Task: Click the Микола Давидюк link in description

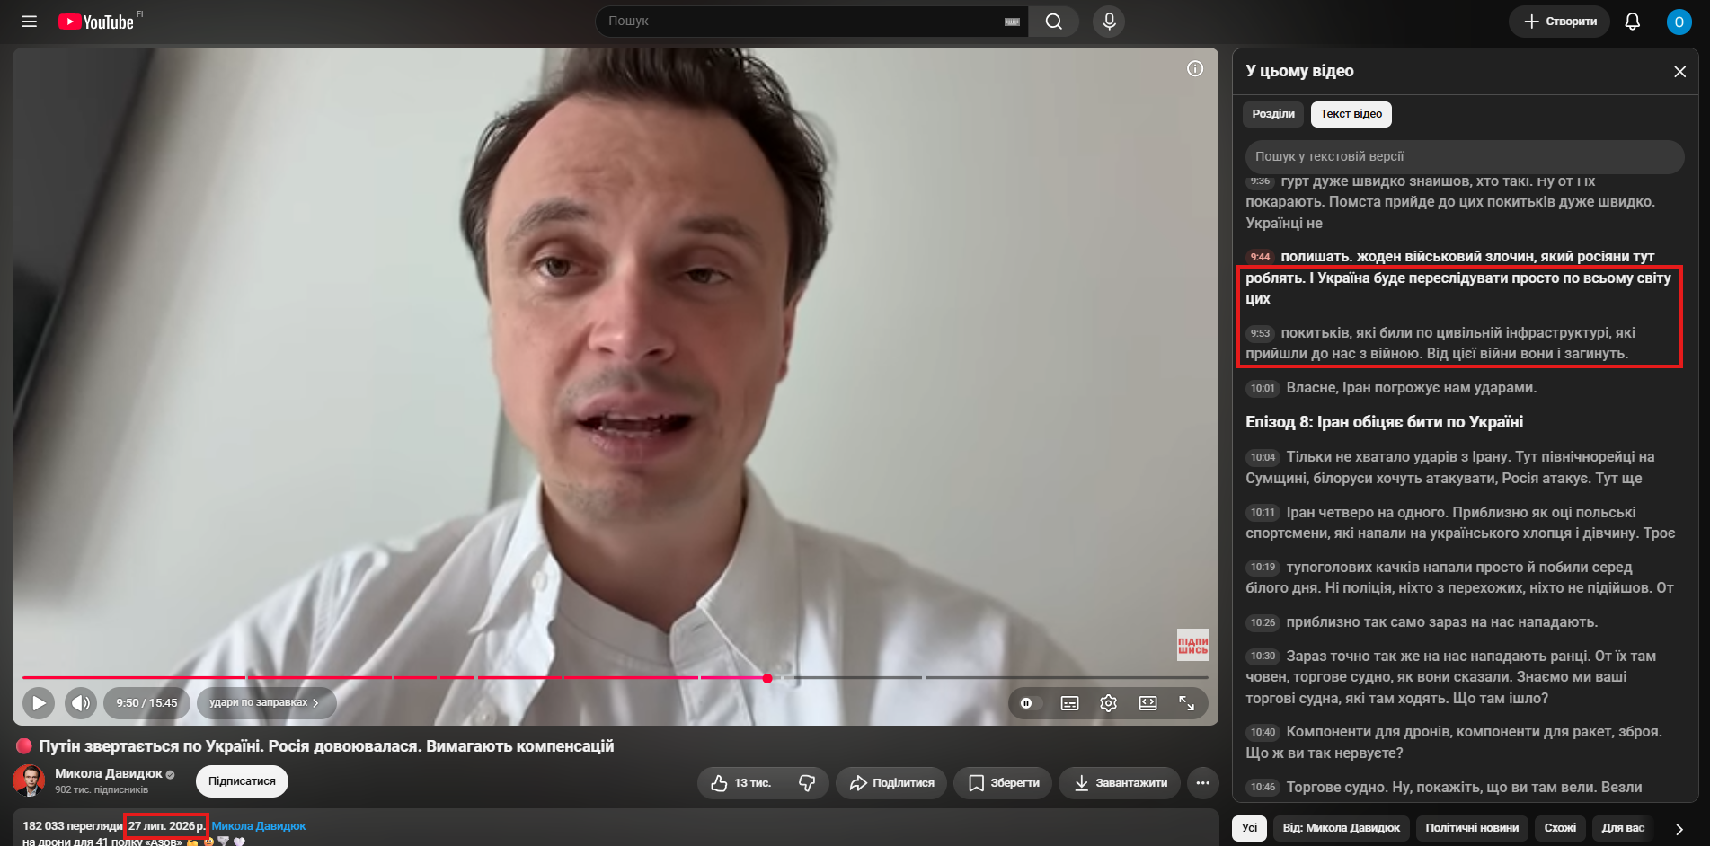Action: (x=259, y=826)
